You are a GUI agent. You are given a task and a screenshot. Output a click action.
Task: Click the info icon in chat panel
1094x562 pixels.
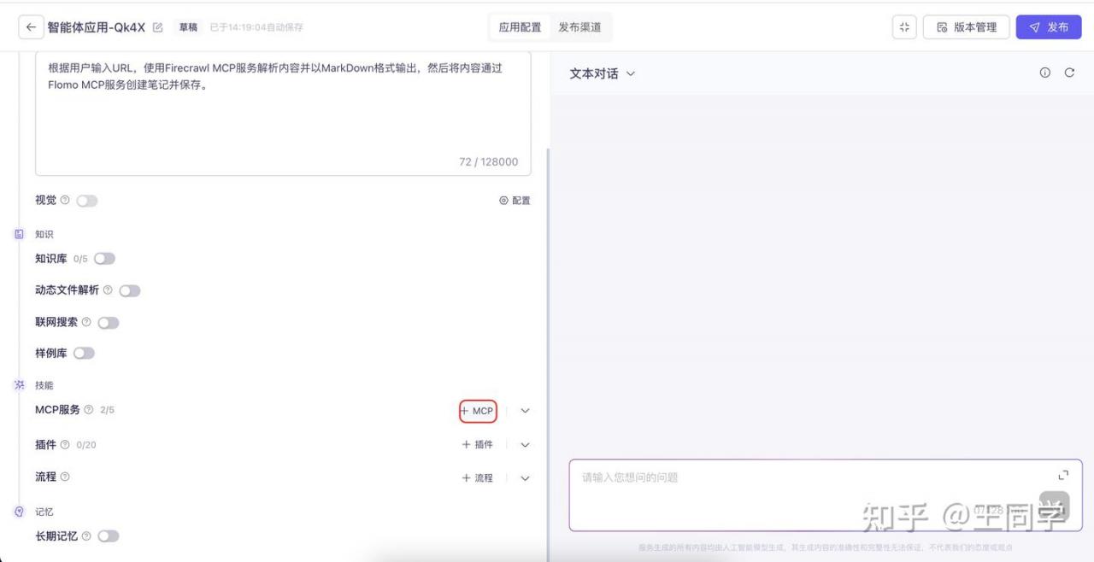(1044, 73)
